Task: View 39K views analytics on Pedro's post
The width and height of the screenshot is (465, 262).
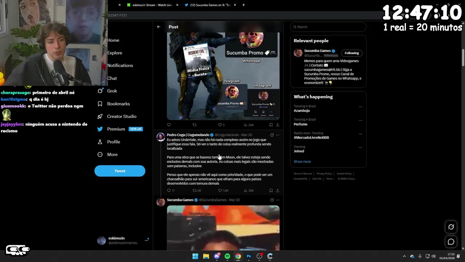Action: coord(249,191)
